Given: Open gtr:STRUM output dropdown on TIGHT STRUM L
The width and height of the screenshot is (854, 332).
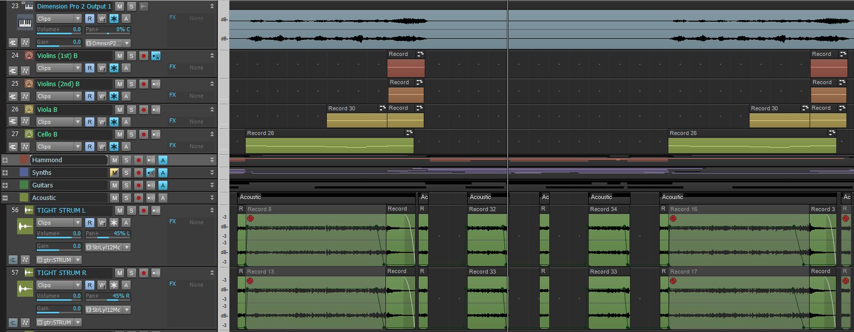Looking at the screenshot, I should [x=78, y=260].
